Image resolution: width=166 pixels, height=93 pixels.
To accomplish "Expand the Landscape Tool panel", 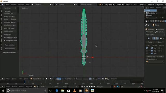I will click(10, 38).
